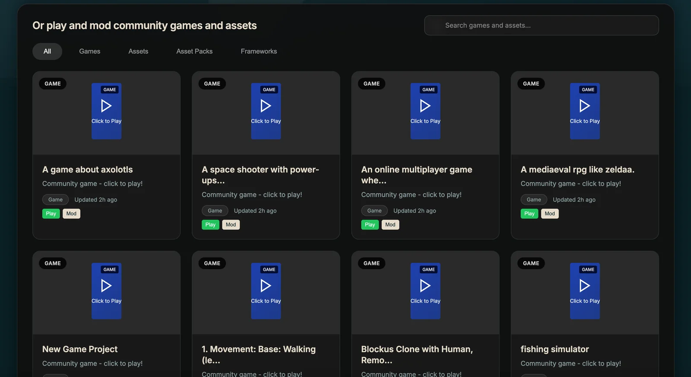The image size is (691, 377).
Task: Click 'Or play and mod community games' heading
Action: [x=145, y=26]
